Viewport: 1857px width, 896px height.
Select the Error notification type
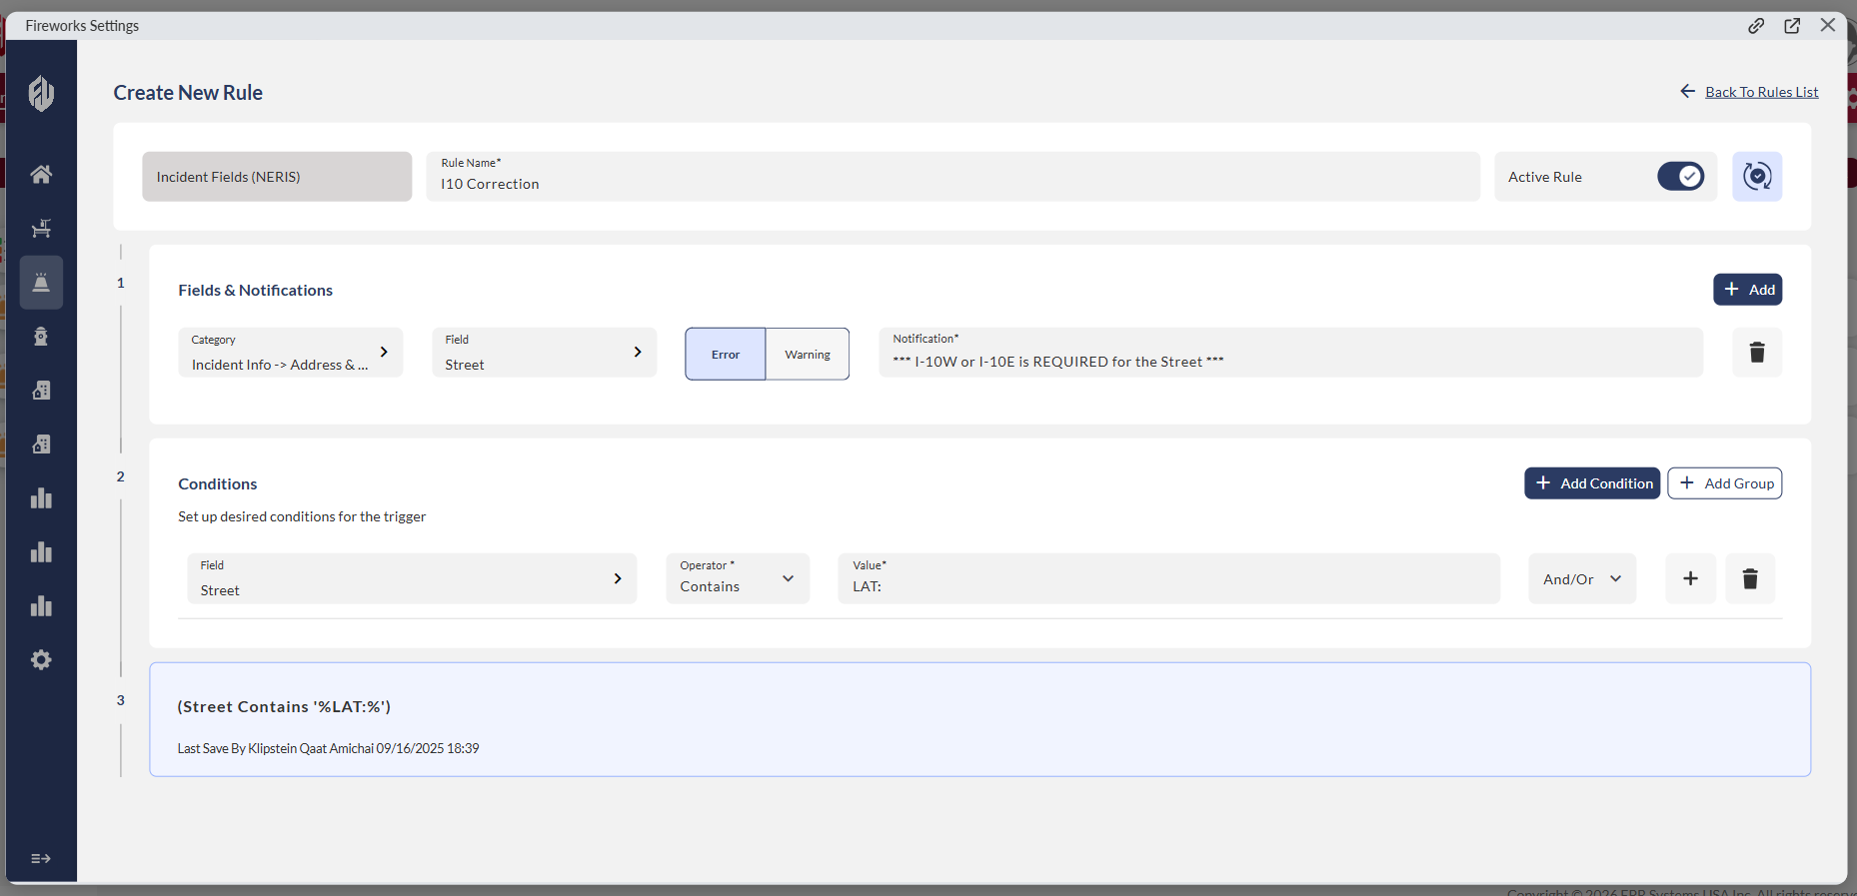[726, 355]
